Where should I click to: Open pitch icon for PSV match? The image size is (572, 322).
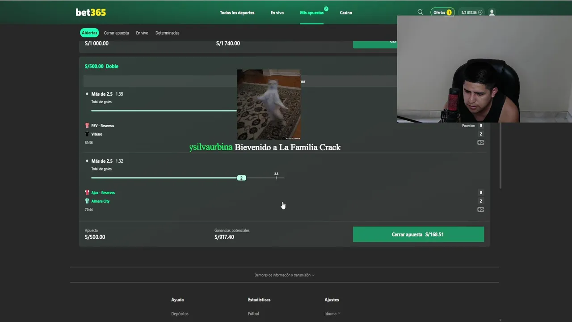[x=480, y=143]
